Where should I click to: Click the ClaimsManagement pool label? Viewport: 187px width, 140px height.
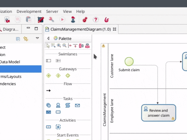pos(104,110)
